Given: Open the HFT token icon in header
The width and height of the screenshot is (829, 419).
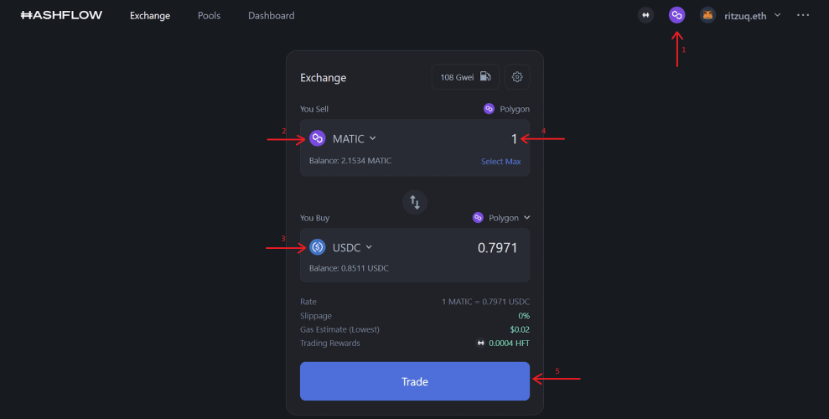Looking at the screenshot, I should click(645, 15).
